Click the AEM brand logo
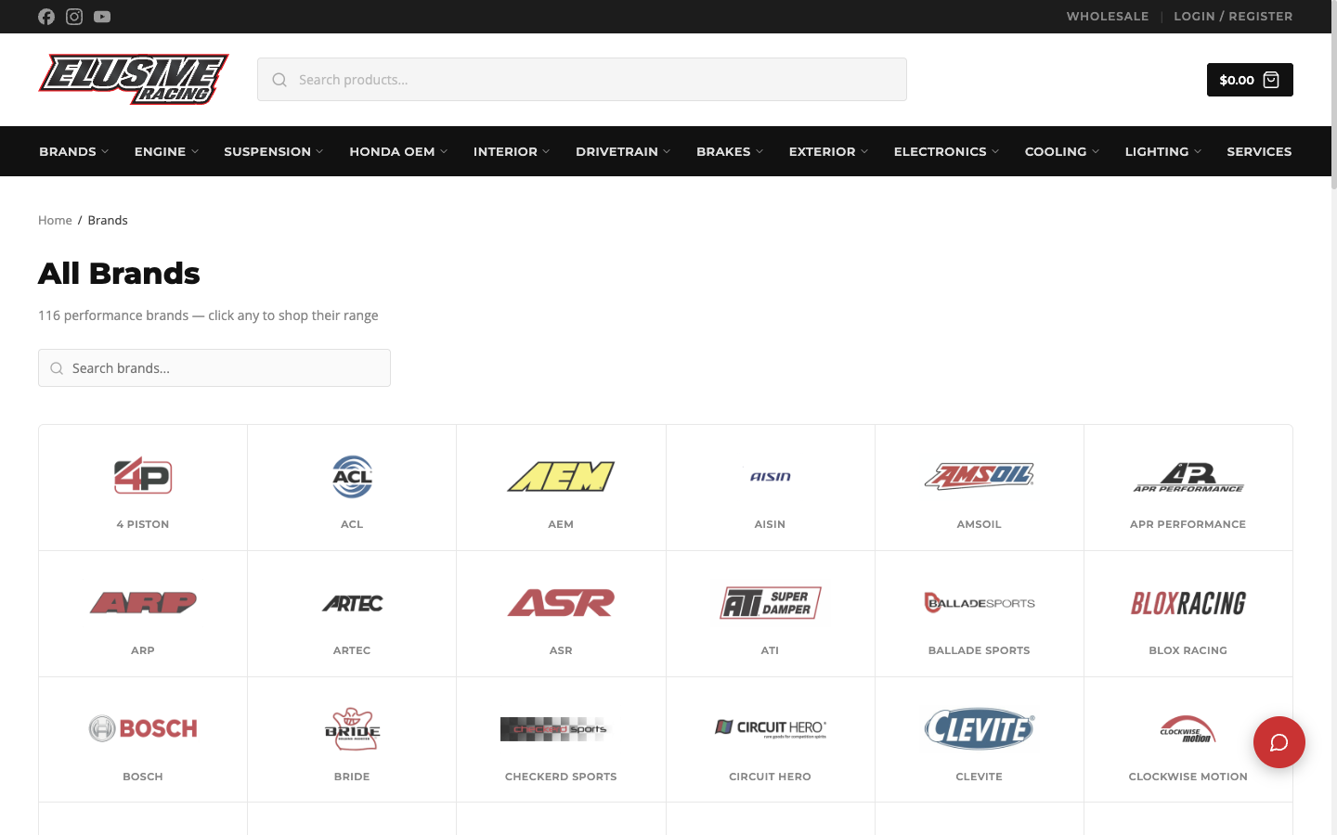This screenshot has width=1337, height=835. tap(561, 477)
